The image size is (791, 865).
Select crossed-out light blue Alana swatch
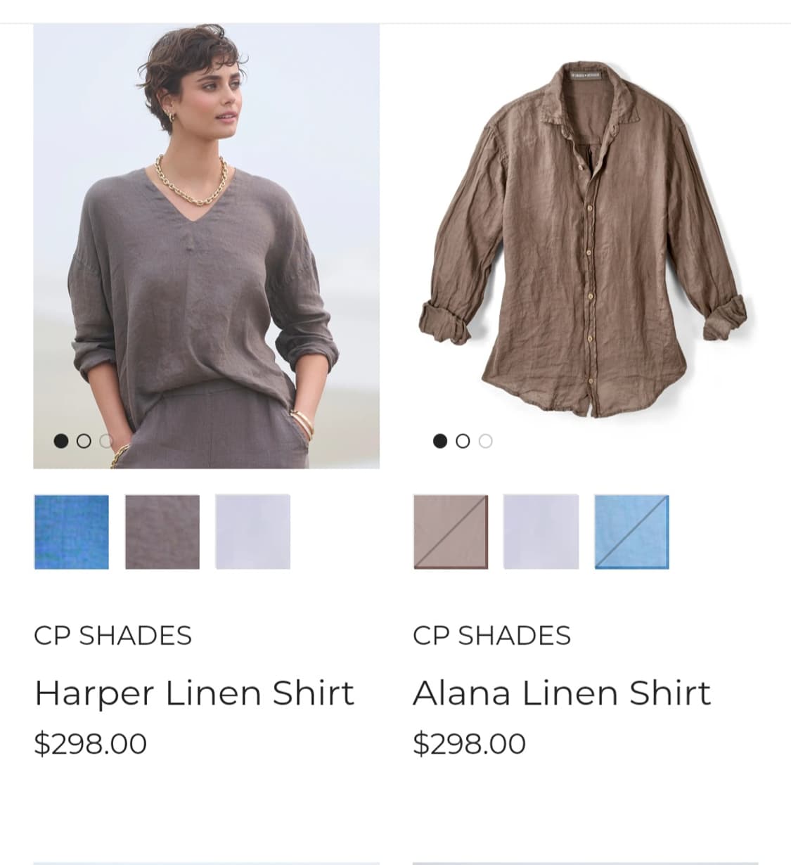click(632, 532)
